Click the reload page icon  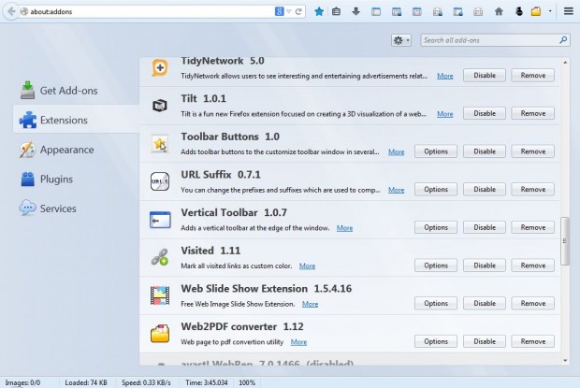point(298,11)
